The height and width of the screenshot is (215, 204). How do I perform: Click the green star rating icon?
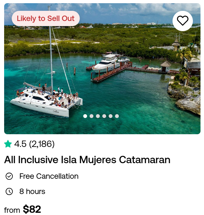(8, 144)
